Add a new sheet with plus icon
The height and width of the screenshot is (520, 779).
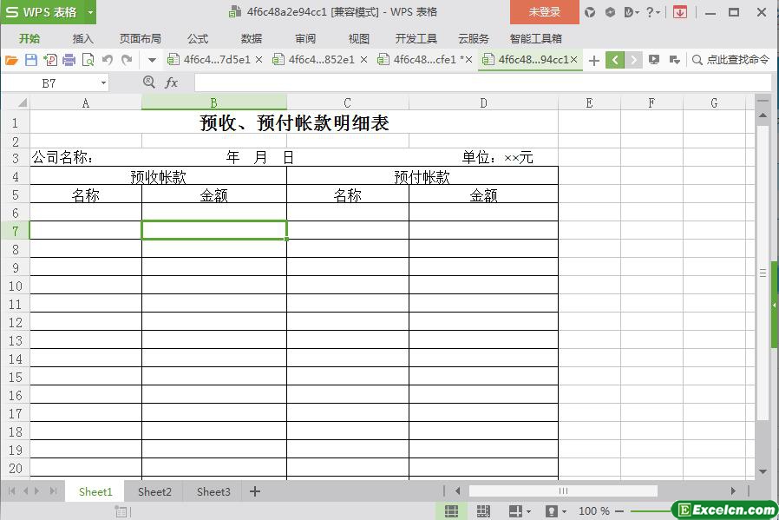tap(255, 491)
